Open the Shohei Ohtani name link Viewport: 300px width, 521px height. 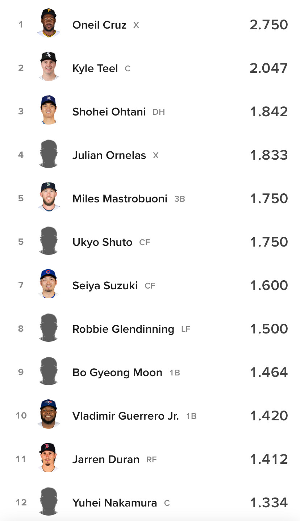coord(109,112)
